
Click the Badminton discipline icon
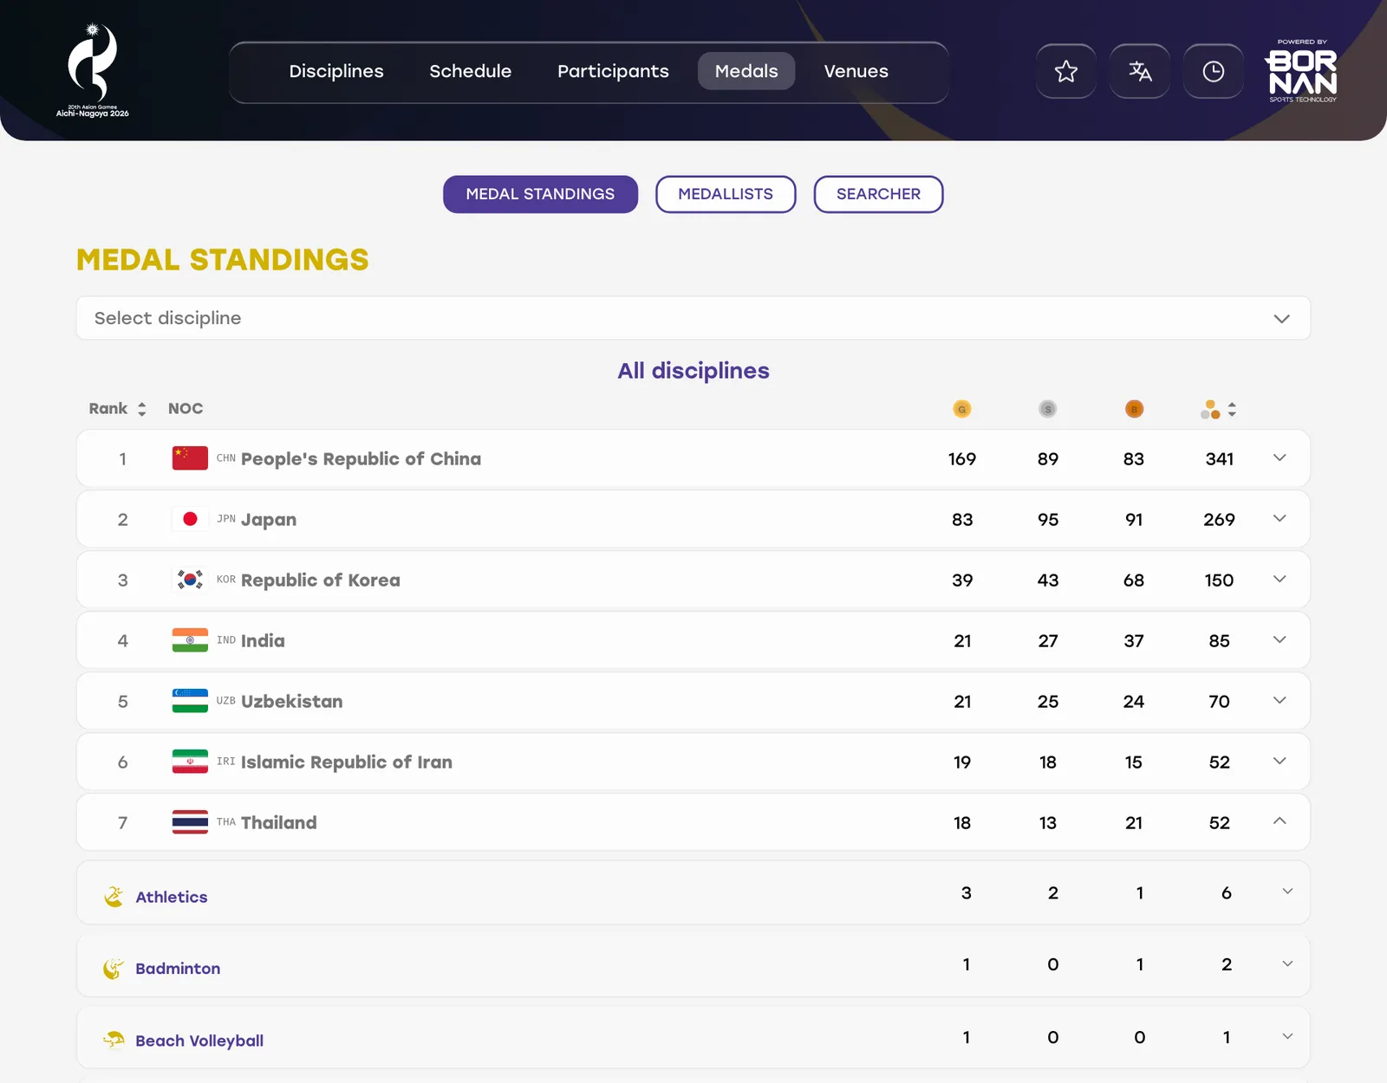click(114, 969)
